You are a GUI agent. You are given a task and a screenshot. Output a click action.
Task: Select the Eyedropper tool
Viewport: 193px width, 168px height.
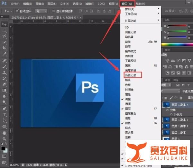pos(4,54)
